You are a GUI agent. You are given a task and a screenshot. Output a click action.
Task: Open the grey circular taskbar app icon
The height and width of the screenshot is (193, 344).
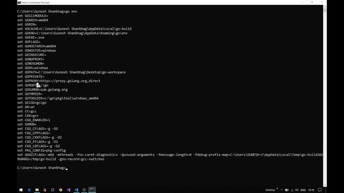pos(84,190)
